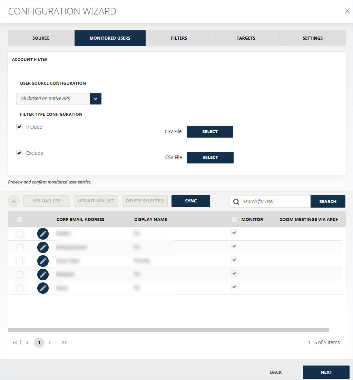The height and width of the screenshot is (380, 353).
Task: Select the third user row checkbox
Action: click(x=20, y=261)
